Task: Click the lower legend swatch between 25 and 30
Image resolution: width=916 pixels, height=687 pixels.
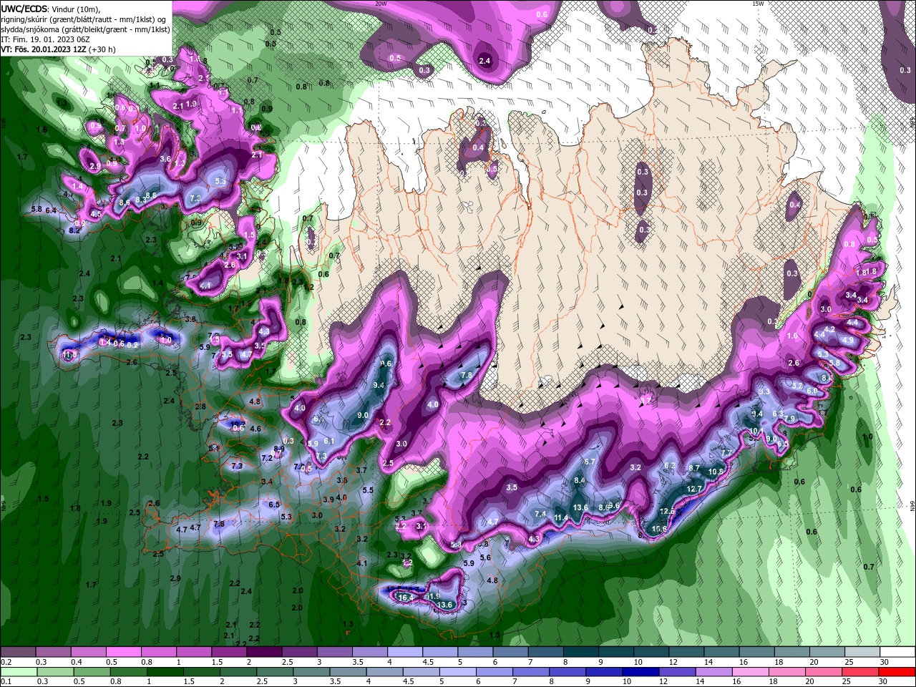Action: click(x=860, y=672)
